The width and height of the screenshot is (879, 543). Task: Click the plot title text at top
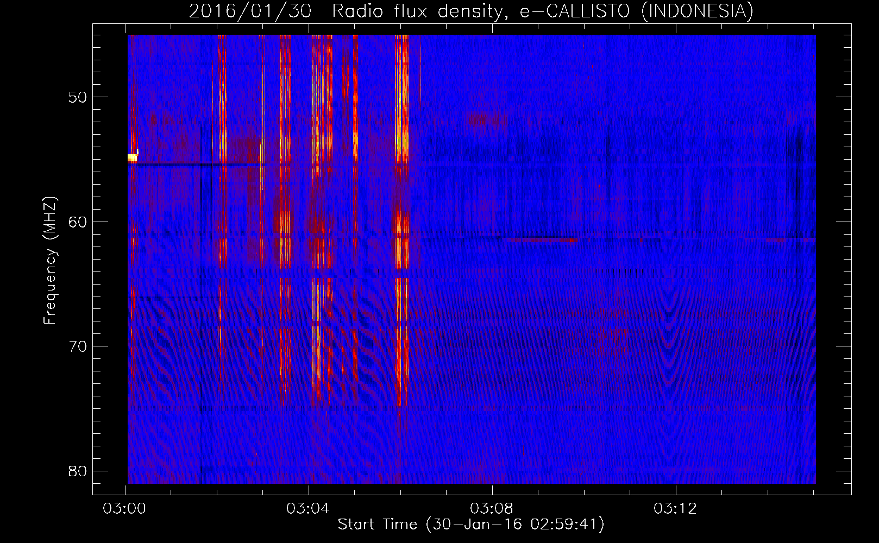471,11
